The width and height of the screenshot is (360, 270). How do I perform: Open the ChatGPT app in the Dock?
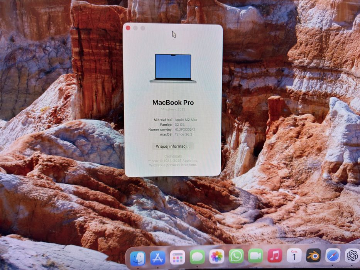point(352,255)
